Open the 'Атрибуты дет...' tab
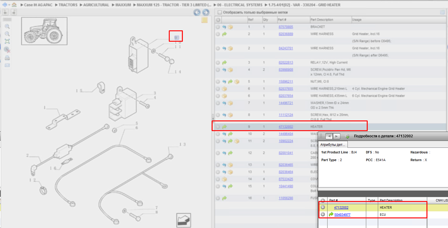 point(333,144)
